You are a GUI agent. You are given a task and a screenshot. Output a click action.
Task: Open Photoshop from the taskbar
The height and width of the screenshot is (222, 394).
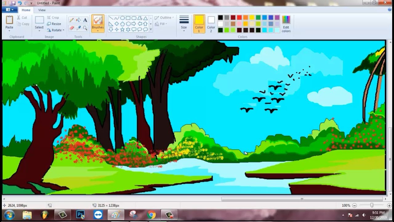click(x=80, y=215)
